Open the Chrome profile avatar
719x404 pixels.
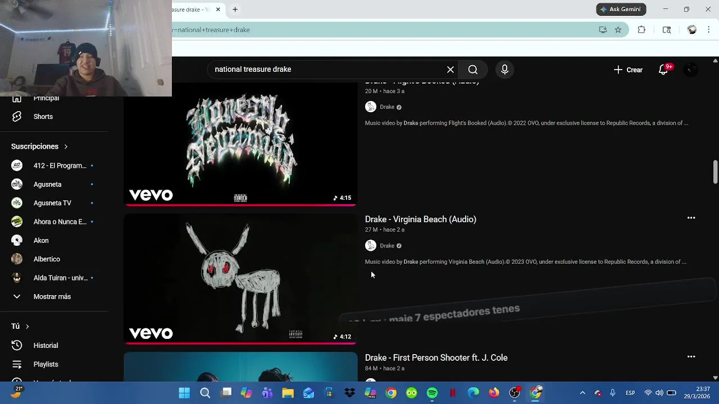692,30
